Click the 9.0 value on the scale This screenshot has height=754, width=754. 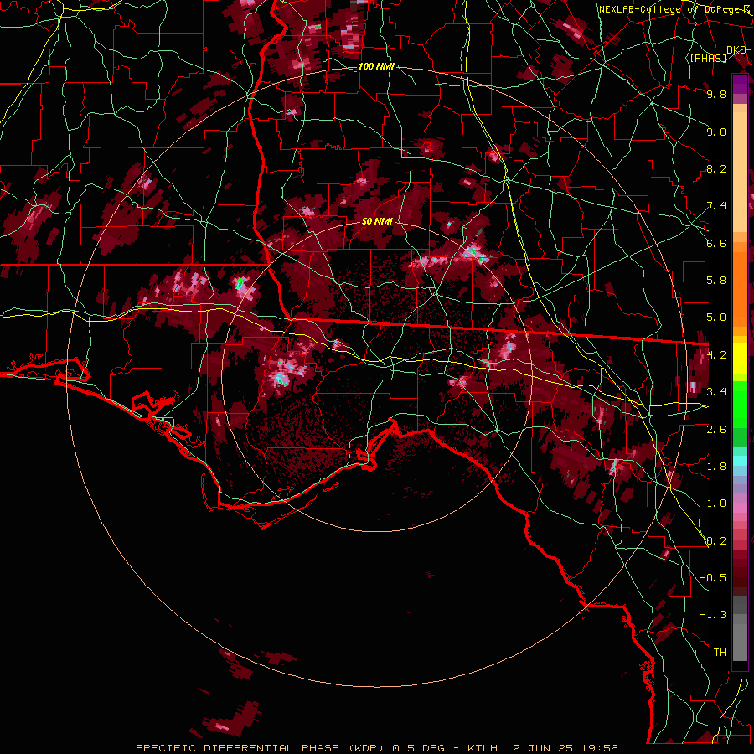click(716, 132)
